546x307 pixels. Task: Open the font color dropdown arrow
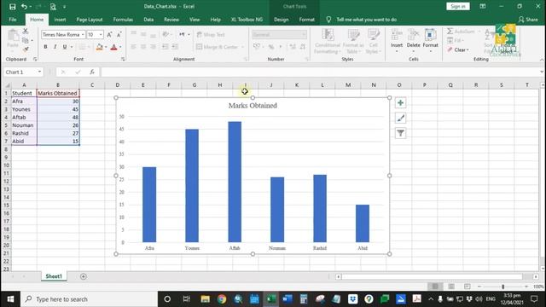pos(120,47)
